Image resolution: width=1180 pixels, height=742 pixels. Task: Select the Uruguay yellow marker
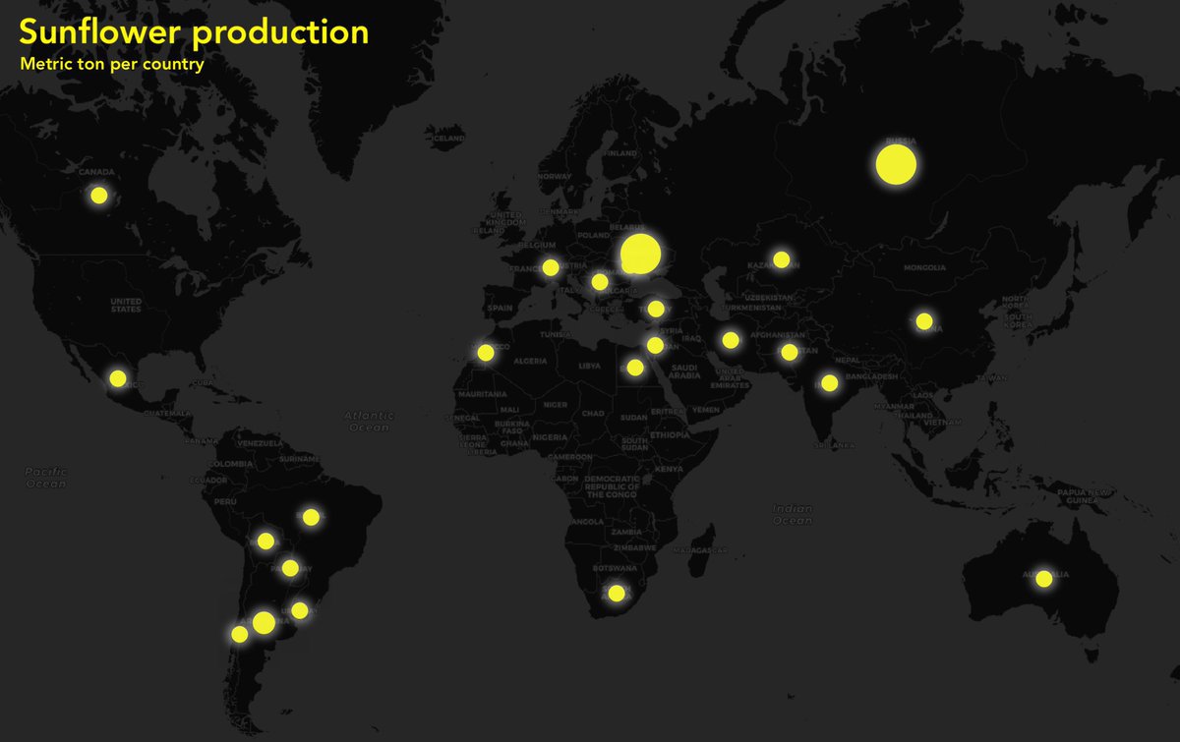coord(300,610)
